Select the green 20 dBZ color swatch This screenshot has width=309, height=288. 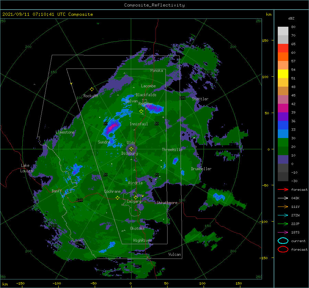coord(283,151)
